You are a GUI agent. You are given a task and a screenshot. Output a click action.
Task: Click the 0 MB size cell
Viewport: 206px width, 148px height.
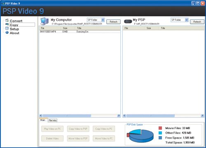click(x=65, y=32)
